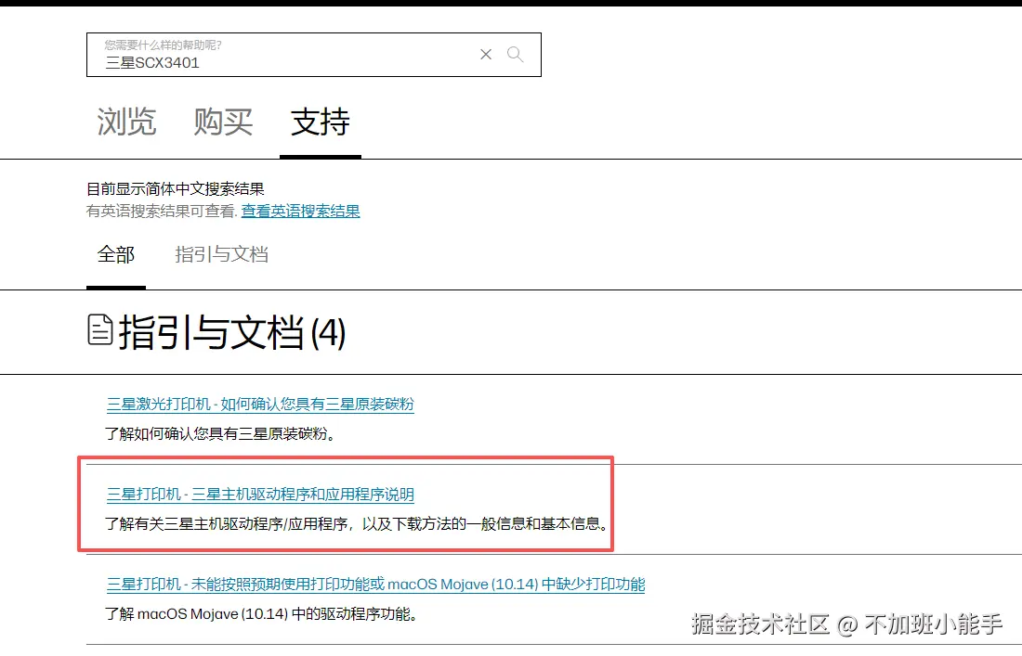Focus the search field containing 三星SCX3401
This screenshot has height=656, width=1022.
313,55
